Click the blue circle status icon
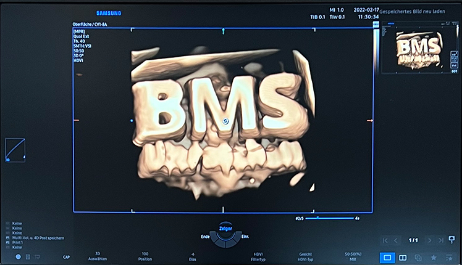The height and width of the screenshot is (265, 462). (18, 256)
